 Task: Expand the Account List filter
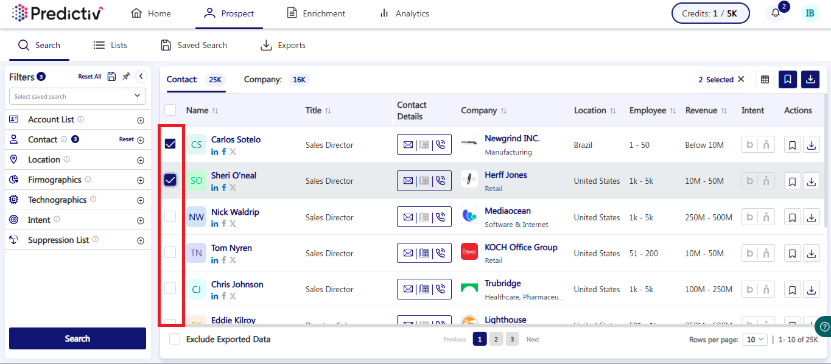click(141, 121)
